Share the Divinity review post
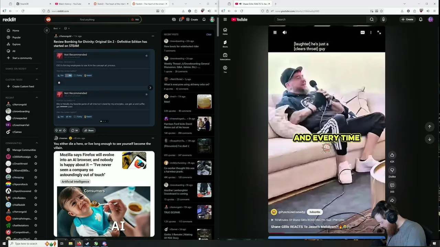Screen dimensions: 440x247 (89, 130)
